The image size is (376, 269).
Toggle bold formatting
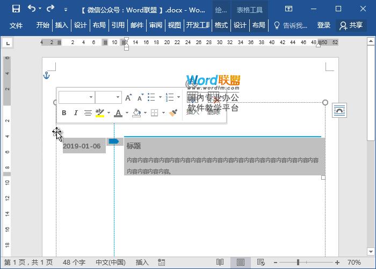[64, 112]
